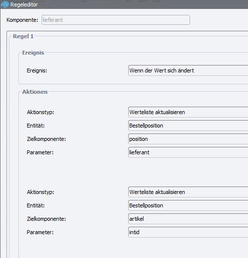Click the 'Zielkomponente:' label next to 'artikel'

pos(47,219)
